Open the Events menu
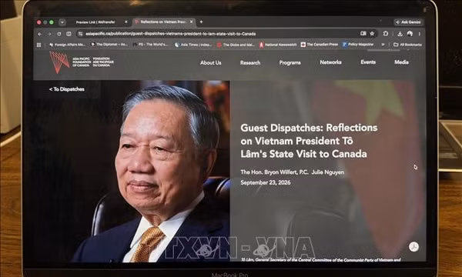 [368, 62]
